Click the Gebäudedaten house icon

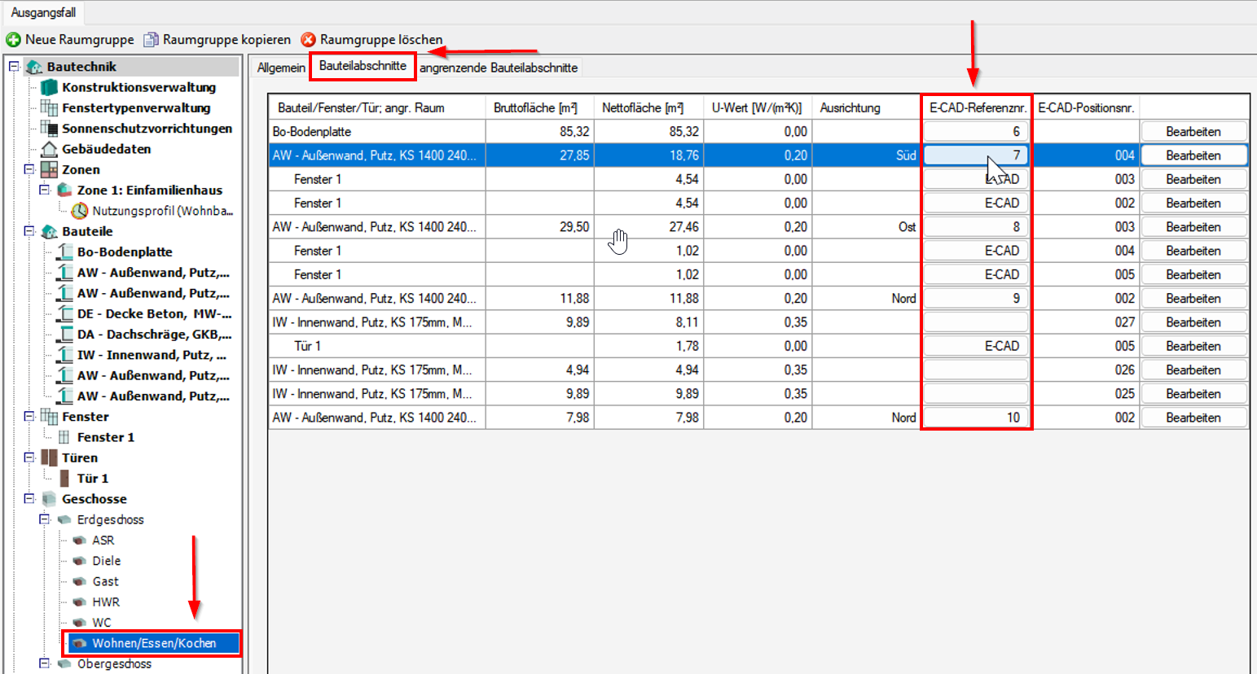pos(50,149)
